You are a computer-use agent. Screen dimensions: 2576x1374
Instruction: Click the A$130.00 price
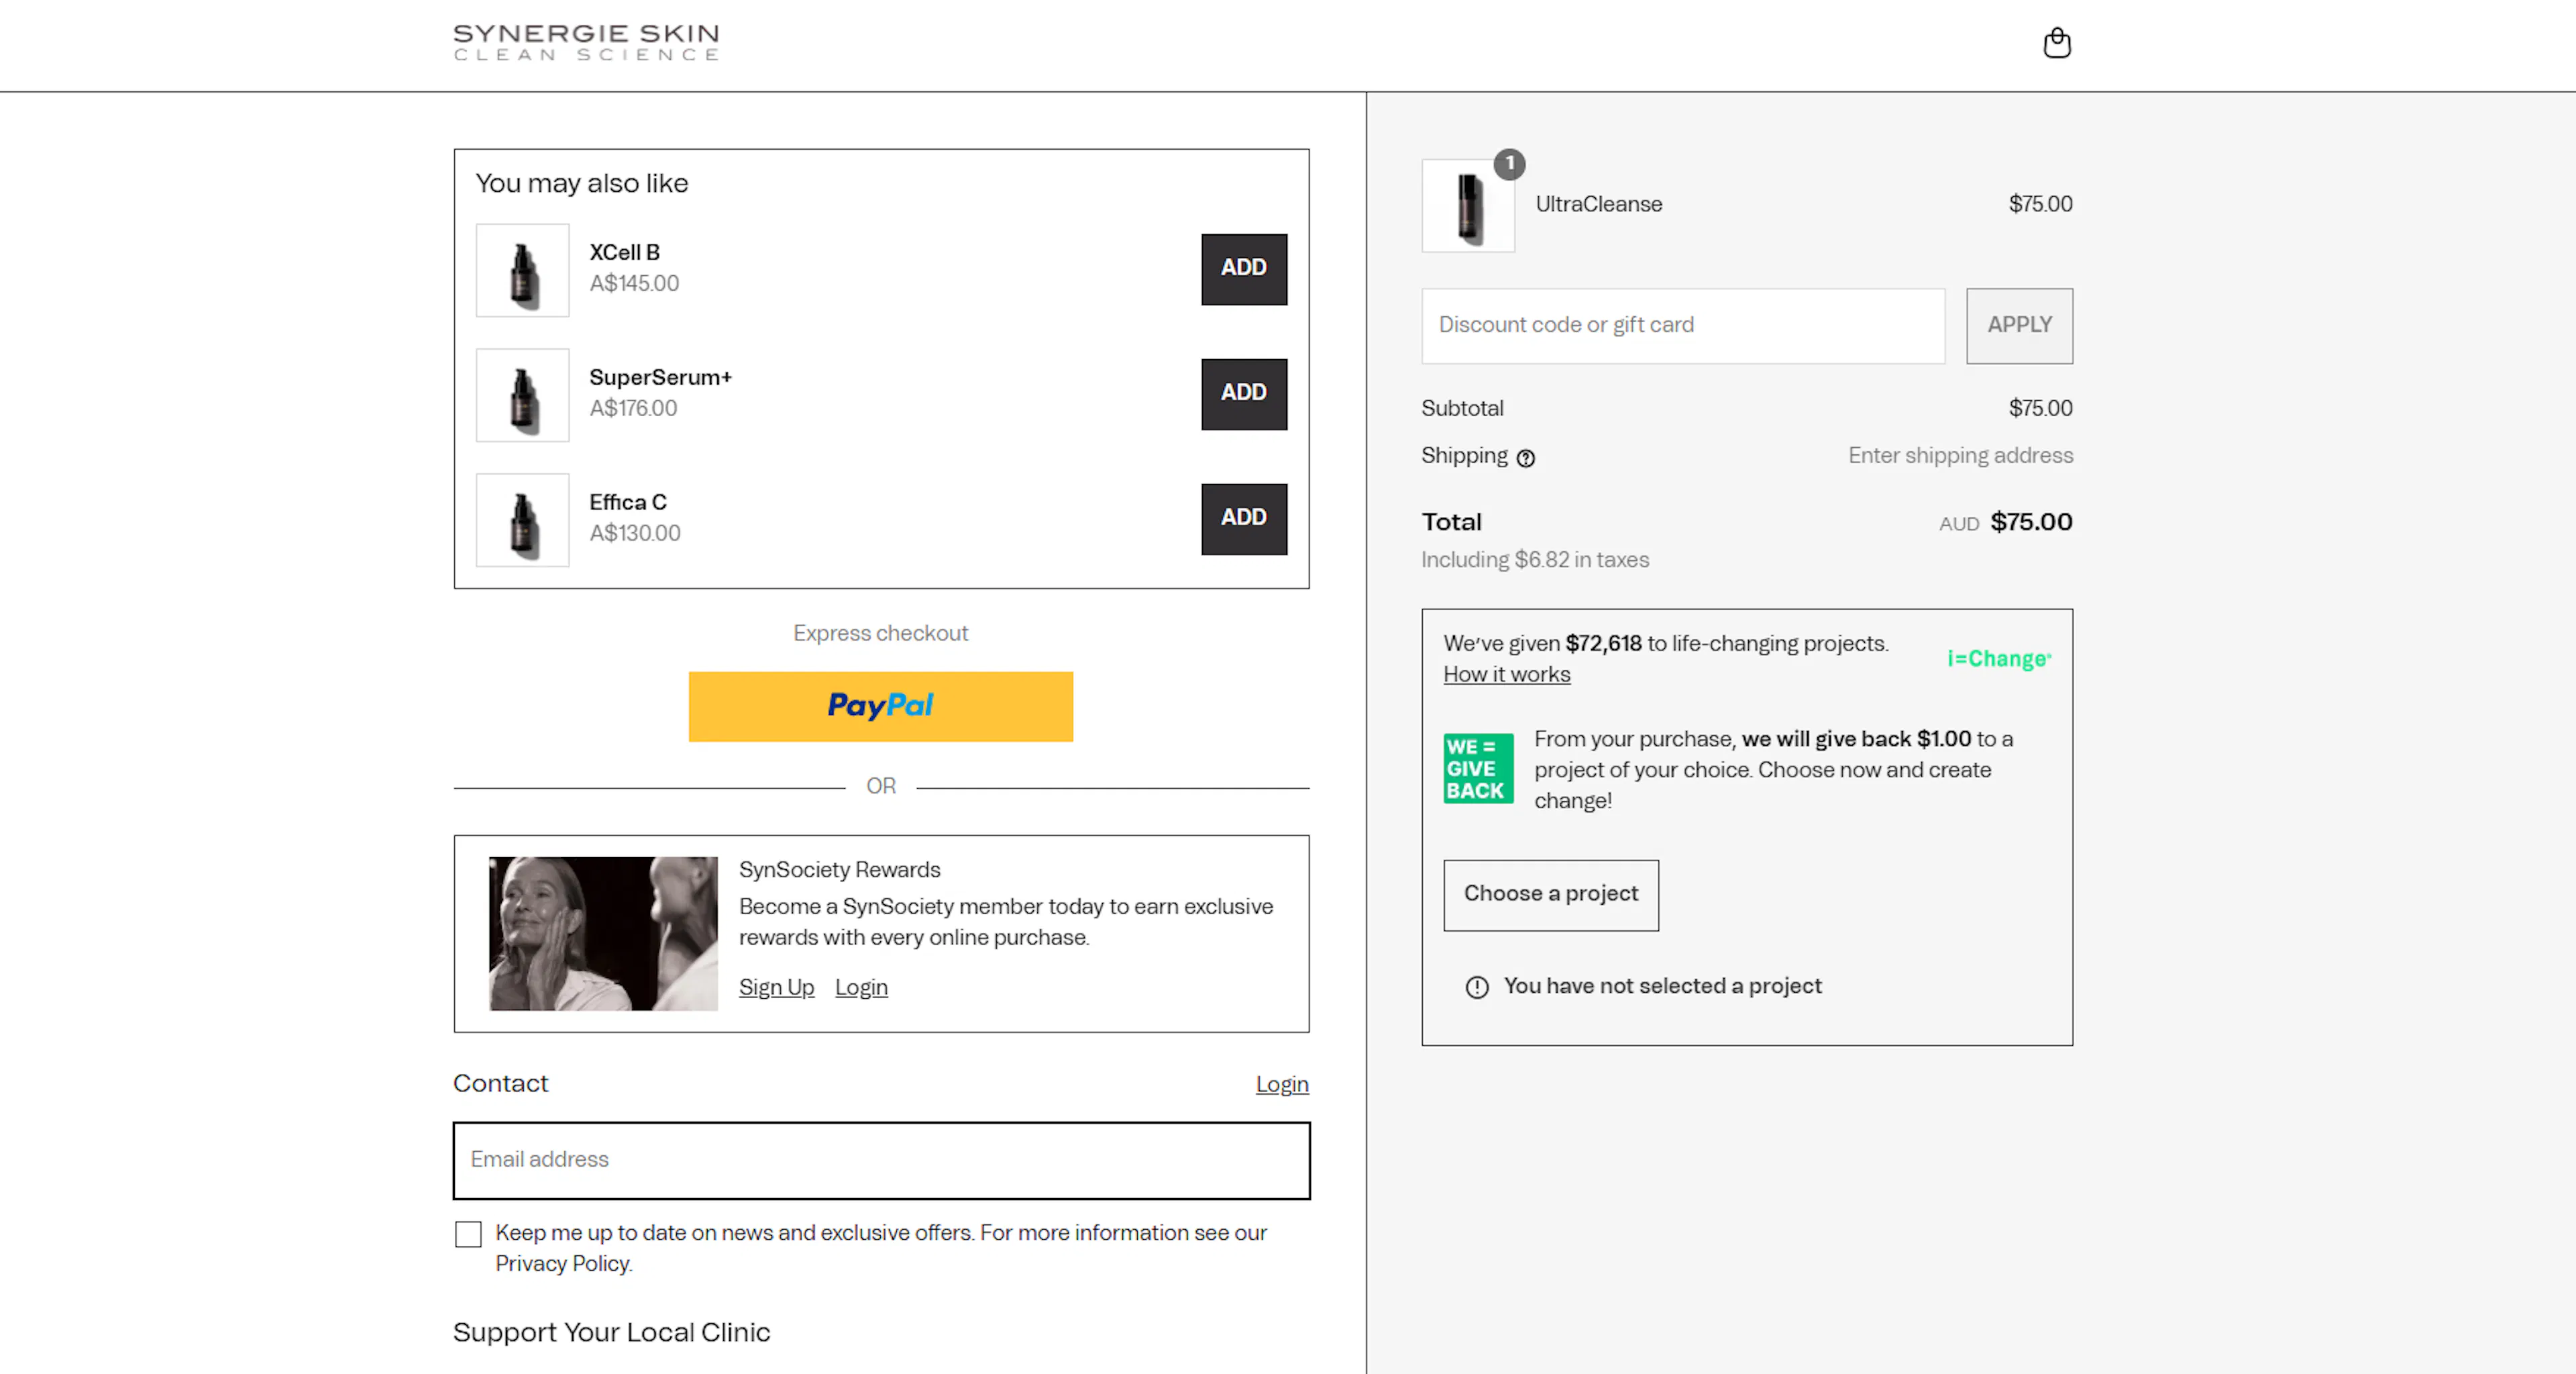point(634,534)
